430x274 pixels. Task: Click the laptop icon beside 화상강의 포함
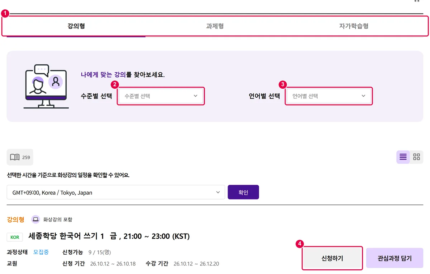tap(35, 219)
